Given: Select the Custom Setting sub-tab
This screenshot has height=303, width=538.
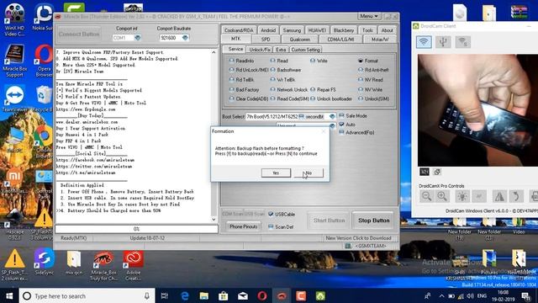Looking at the screenshot, I should click(x=305, y=50).
